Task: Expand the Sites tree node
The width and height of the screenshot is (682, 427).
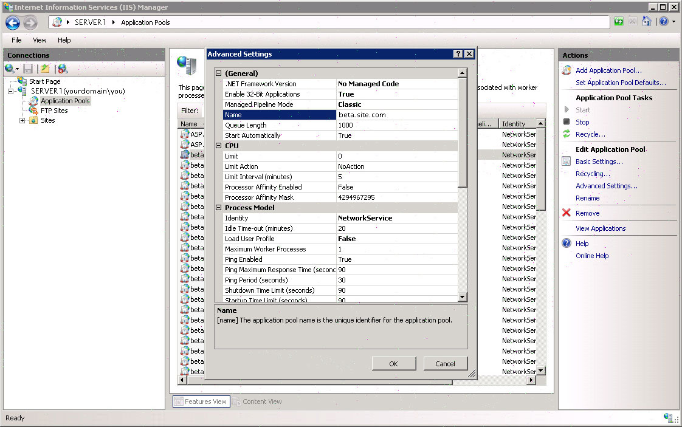Action: pos(22,120)
